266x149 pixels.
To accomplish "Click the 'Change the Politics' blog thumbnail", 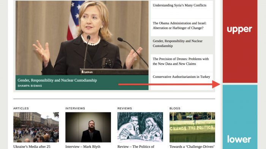I will (192, 127).
